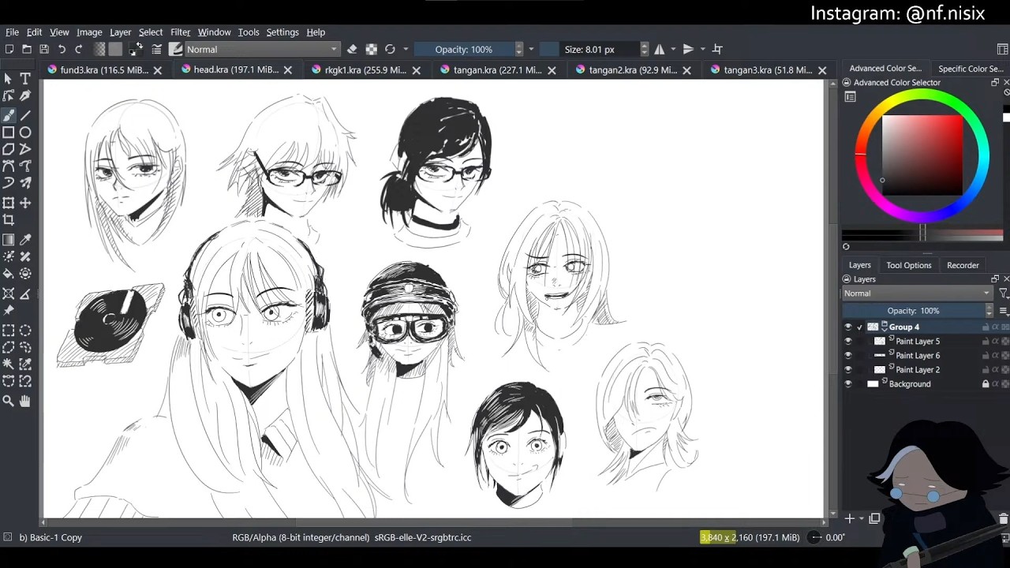Toggle horizontal mirror tool
1010x568 pixels.
(659, 49)
